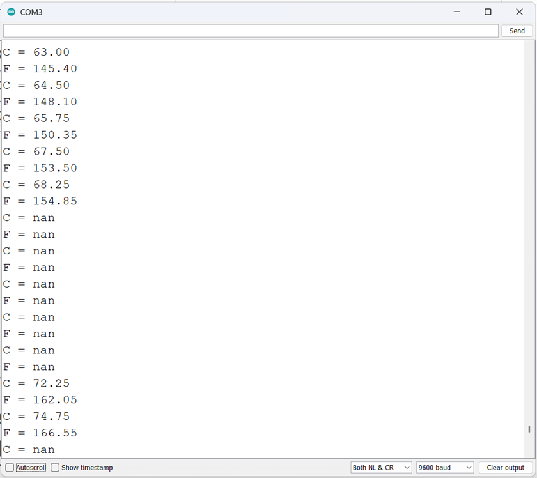Click the Send button
The image size is (537, 478).
click(517, 31)
